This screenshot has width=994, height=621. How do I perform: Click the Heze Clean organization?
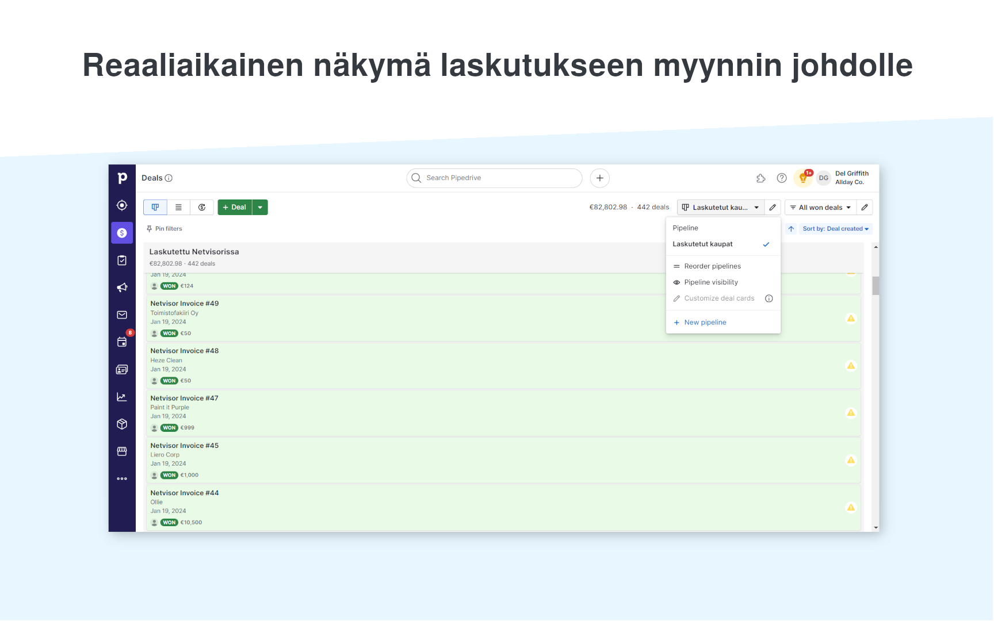click(166, 361)
